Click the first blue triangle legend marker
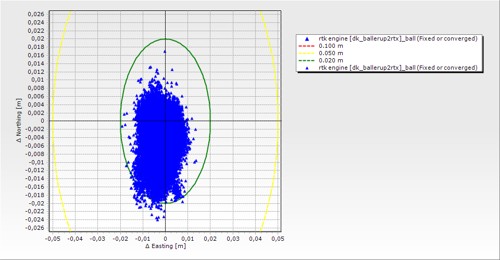The image size is (500, 260). (307, 39)
